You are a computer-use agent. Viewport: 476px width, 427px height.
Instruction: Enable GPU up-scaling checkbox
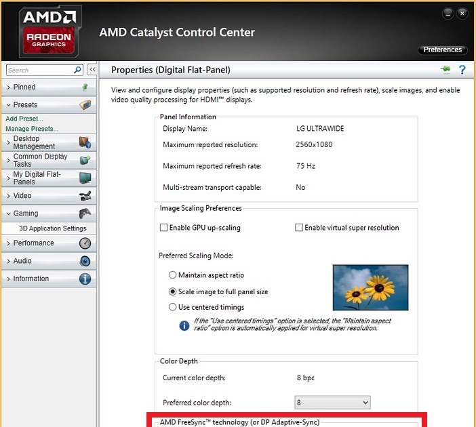pyautogui.click(x=163, y=228)
